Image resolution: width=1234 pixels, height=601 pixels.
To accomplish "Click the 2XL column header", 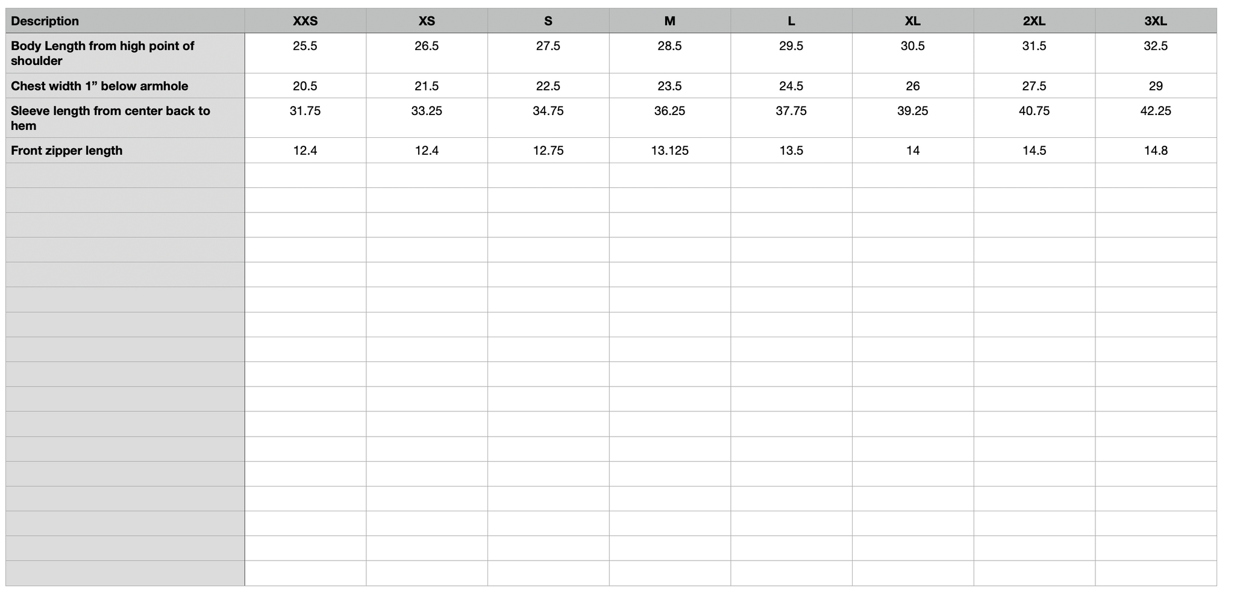I will pos(1034,21).
